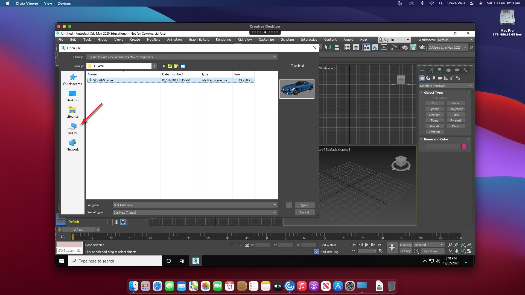Open the Modifiers menu

click(153, 40)
